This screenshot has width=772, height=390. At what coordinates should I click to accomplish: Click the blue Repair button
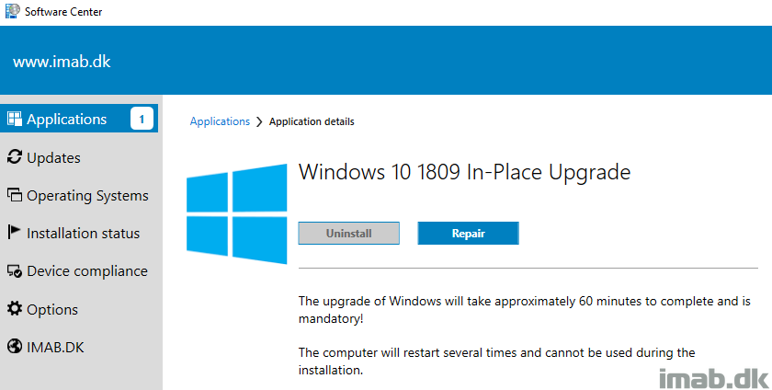468,234
